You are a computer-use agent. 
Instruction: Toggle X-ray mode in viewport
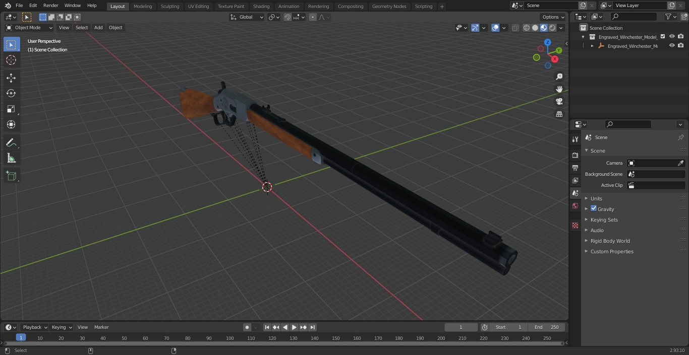coord(515,28)
